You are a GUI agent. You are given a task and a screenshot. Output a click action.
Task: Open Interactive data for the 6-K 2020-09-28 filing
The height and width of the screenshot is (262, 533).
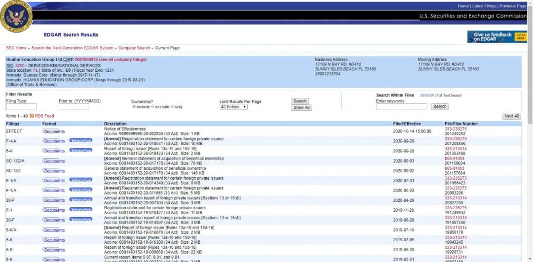[x=81, y=151]
